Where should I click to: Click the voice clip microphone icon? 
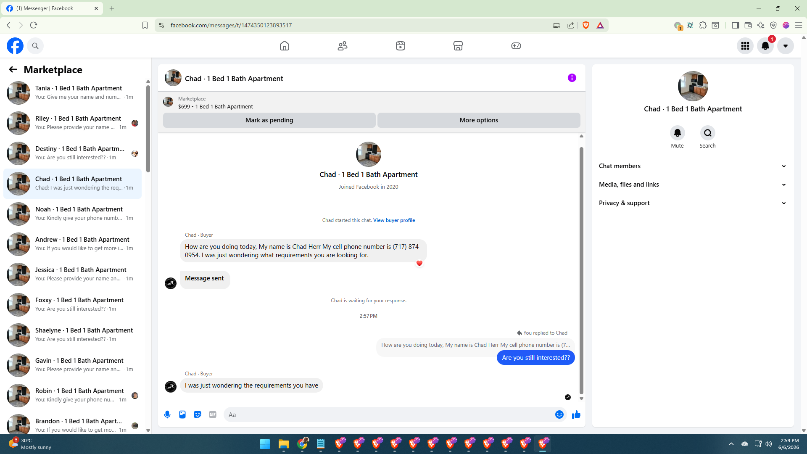click(x=167, y=414)
